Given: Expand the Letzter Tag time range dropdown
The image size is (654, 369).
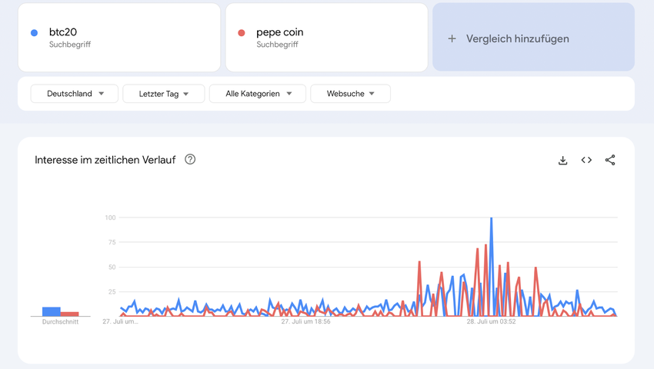Looking at the screenshot, I should 163,94.
